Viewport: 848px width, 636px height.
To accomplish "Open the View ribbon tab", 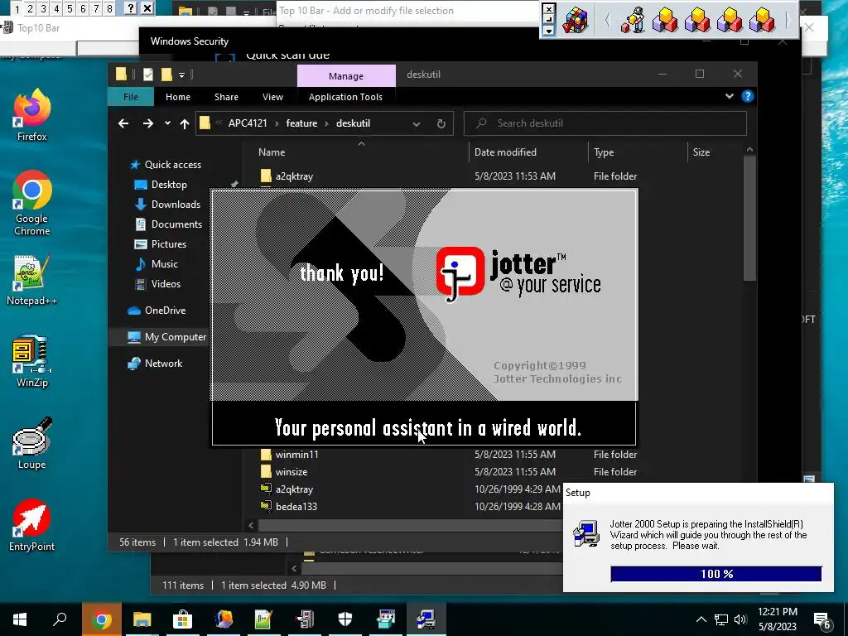I will tap(272, 97).
